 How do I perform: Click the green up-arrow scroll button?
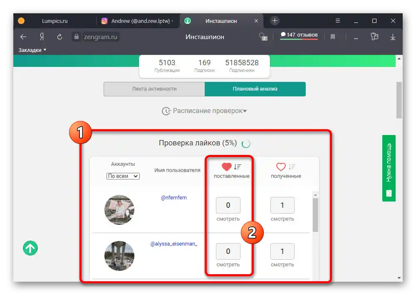click(x=30, y=248)
